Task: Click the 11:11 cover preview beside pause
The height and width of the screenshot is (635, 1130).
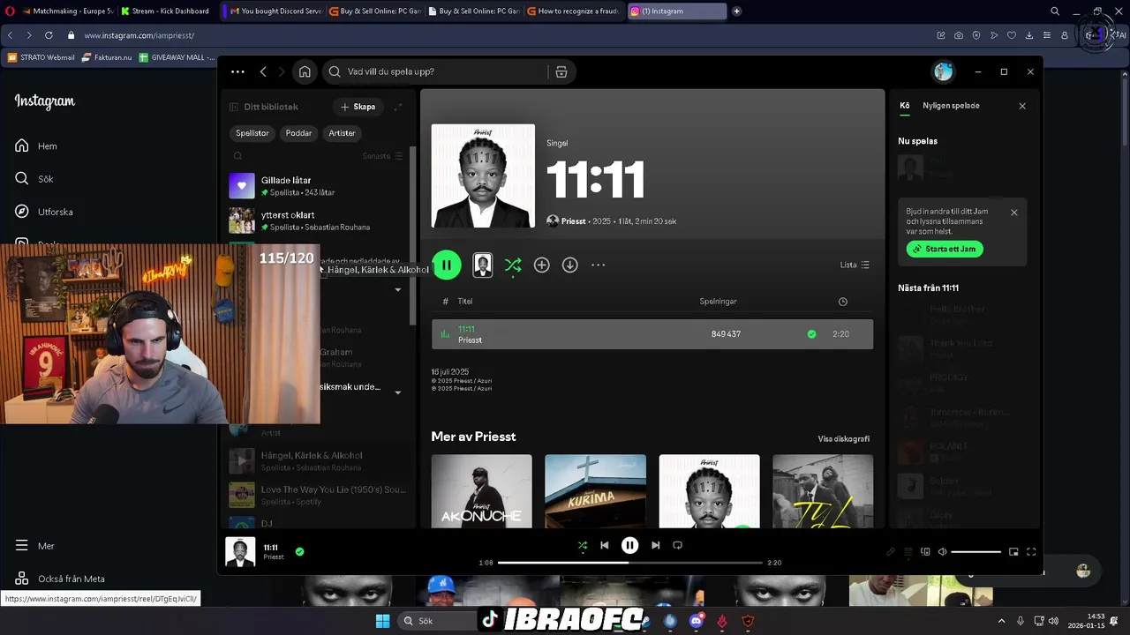Action: coord(482,265)
